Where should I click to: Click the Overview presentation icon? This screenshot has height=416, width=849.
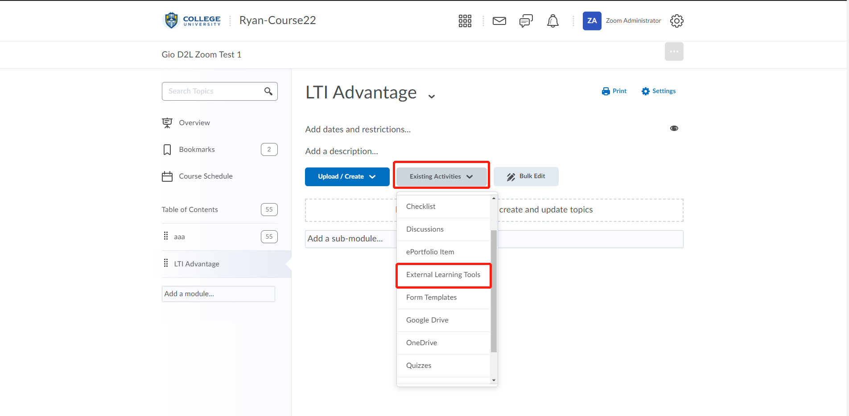pyautogui.click(x=167, y=123)
